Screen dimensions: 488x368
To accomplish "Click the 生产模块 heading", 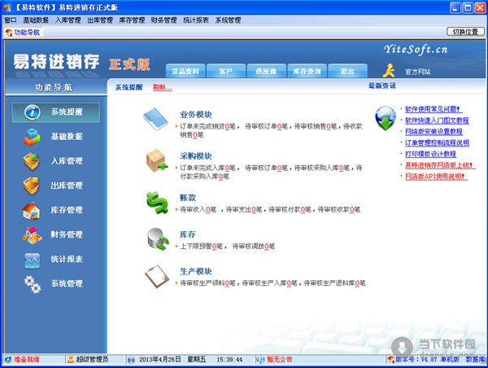I will click(196, 271).
